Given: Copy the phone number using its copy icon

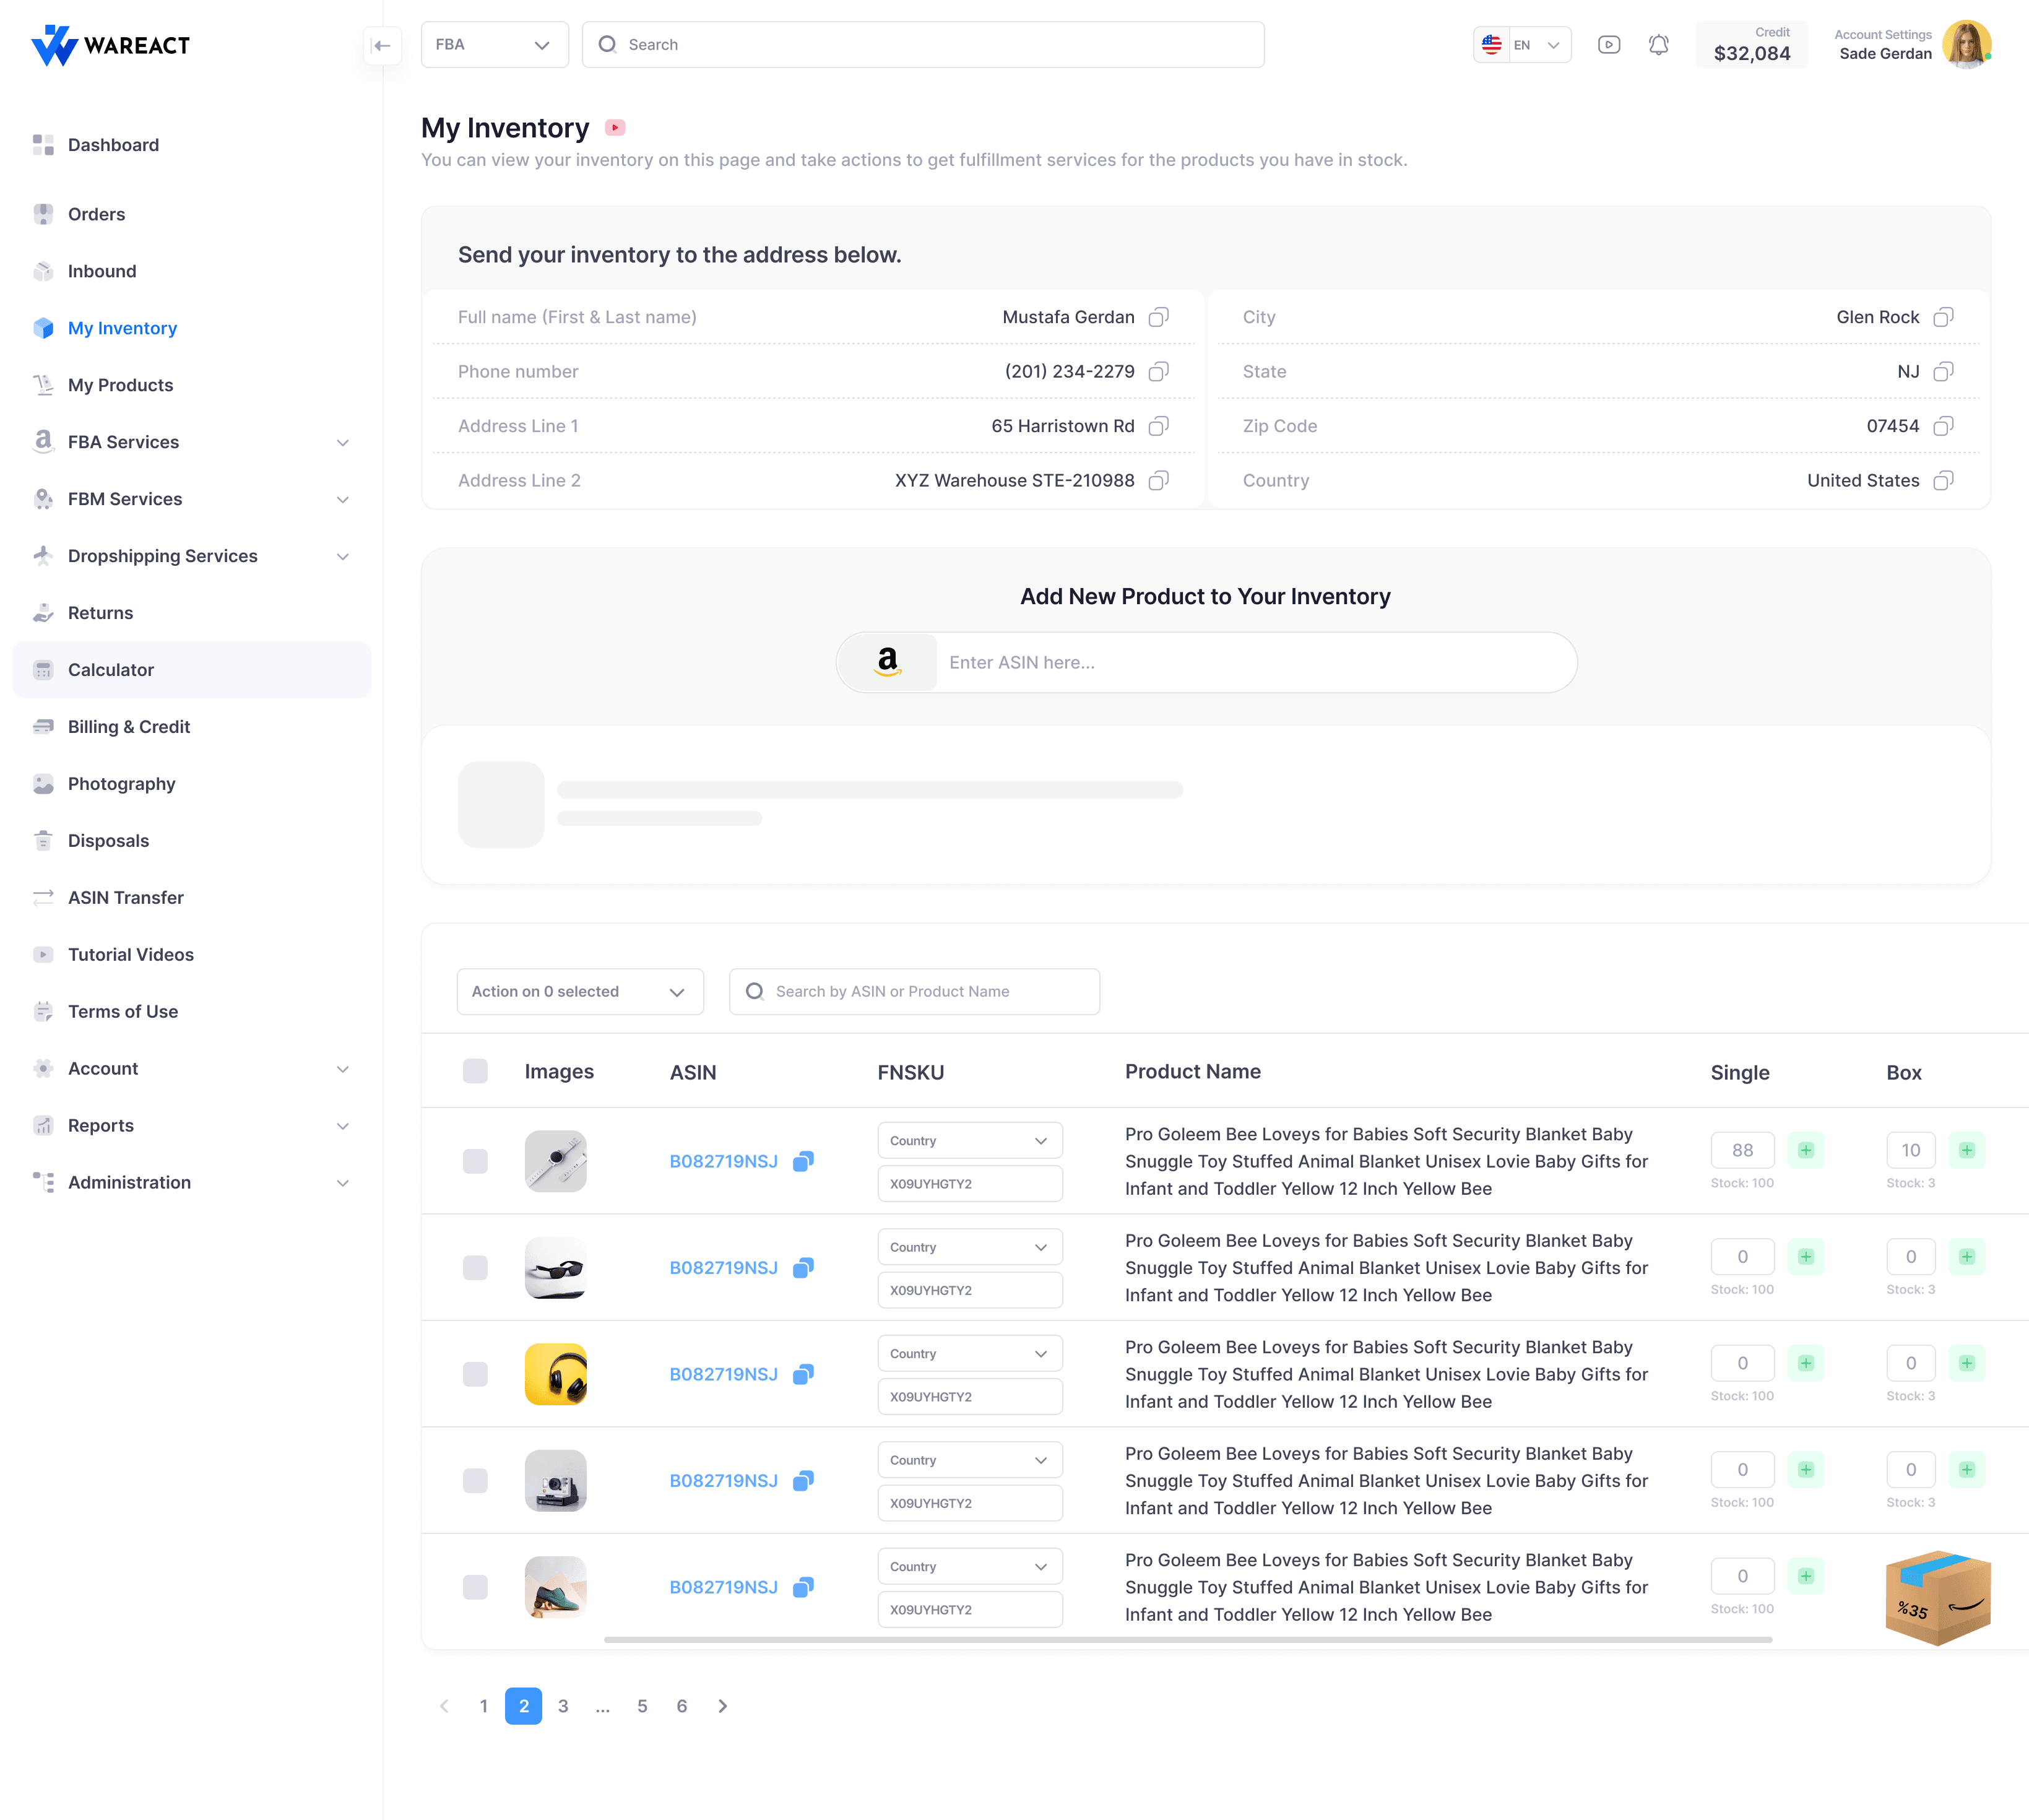Looking at the screenshot, I should [x=1159, y=371].
